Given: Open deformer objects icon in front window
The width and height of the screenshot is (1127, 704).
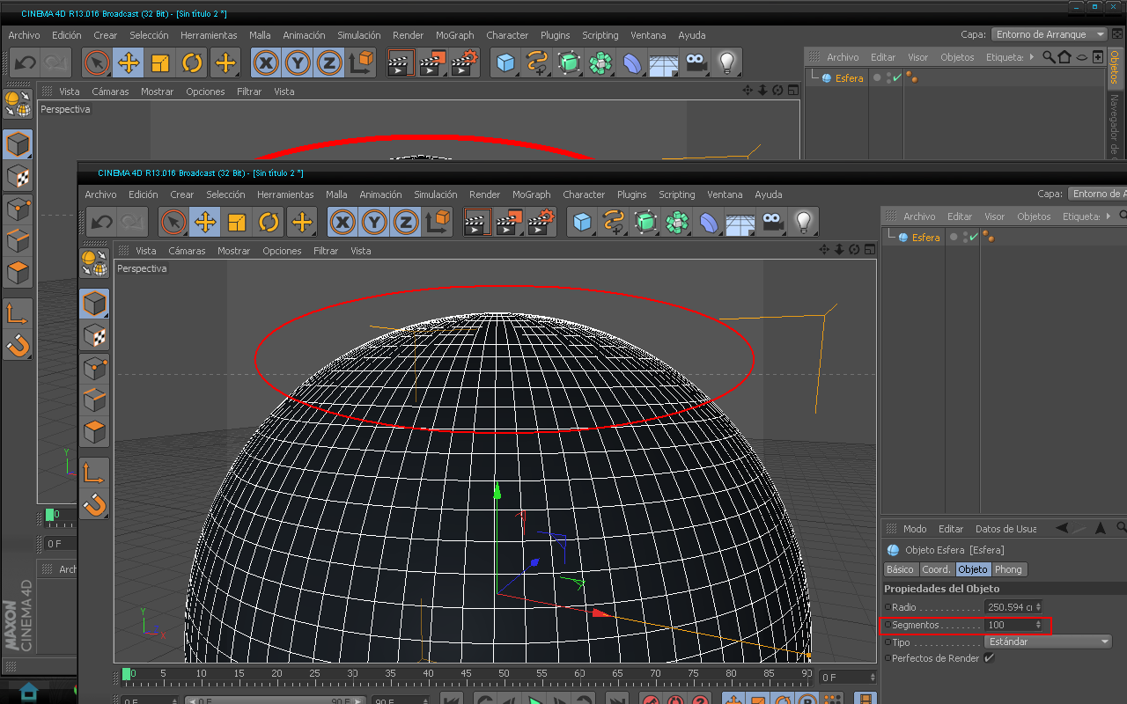Looking at the screenshot, I should (709, 222).
